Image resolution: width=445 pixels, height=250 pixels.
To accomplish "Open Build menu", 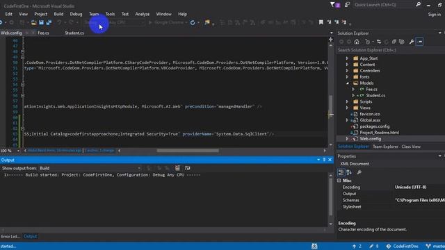I will click(x=58, y=14).
